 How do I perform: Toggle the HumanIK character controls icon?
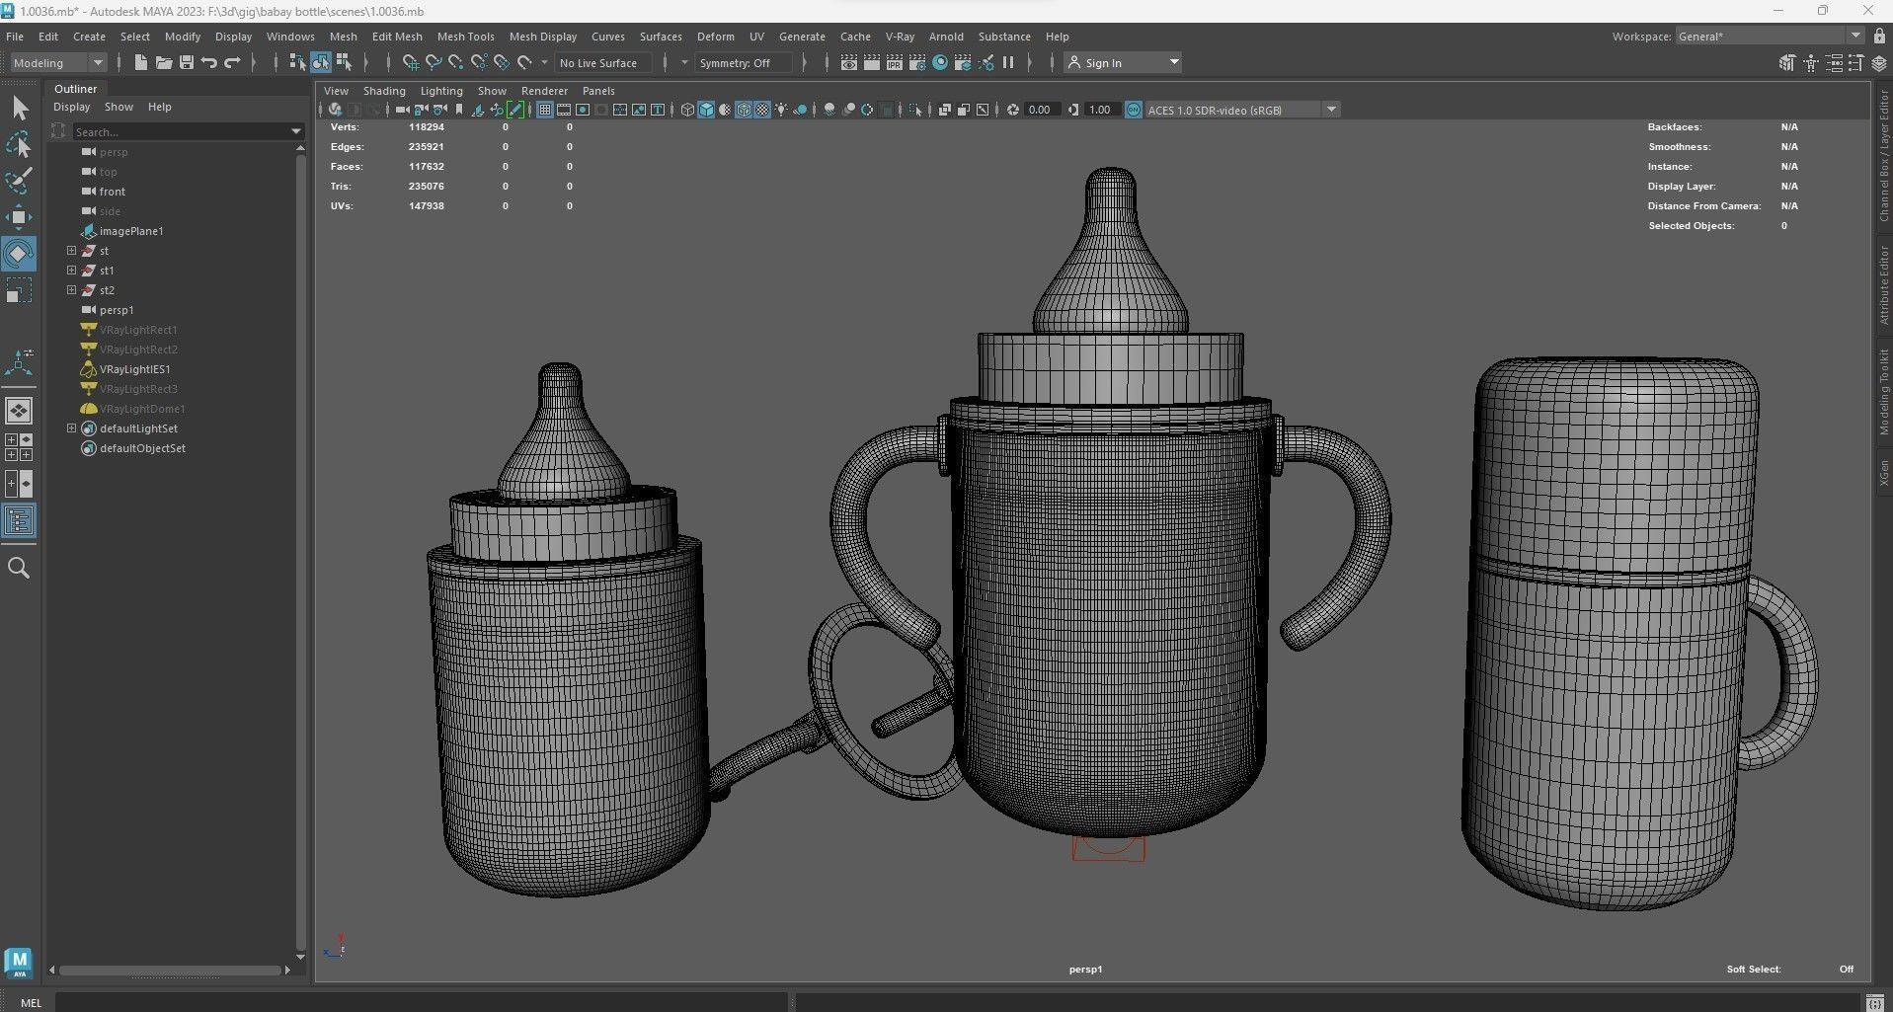click(1810, 63)
